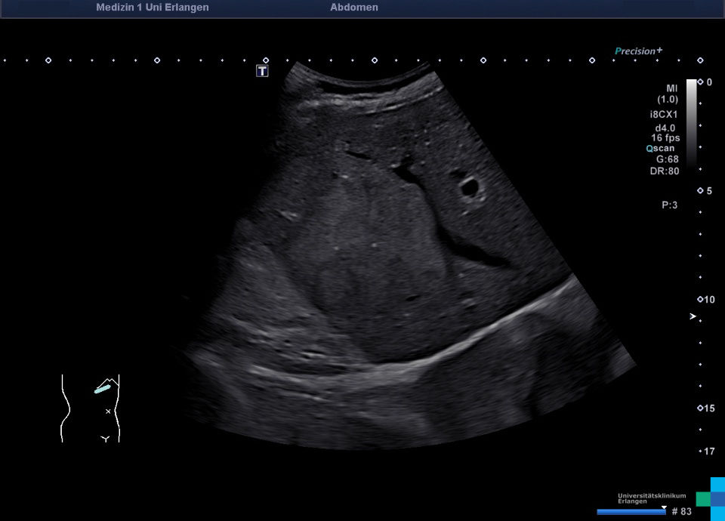Click the Qscan optimization label
Viewport: 725px width, 521px height.
pos(660,149)
